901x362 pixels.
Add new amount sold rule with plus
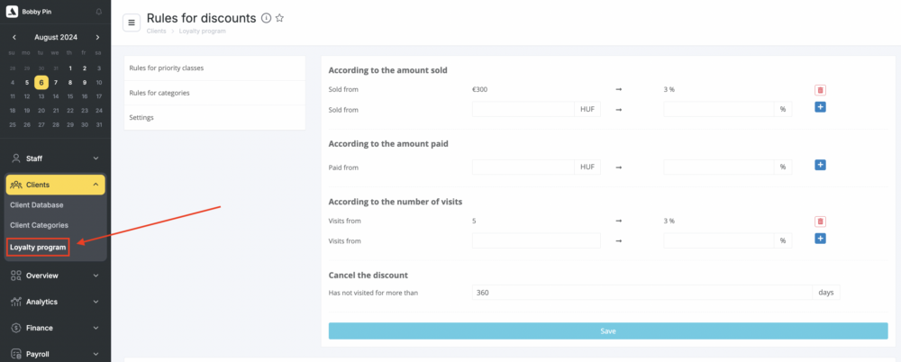pos(820,107)
